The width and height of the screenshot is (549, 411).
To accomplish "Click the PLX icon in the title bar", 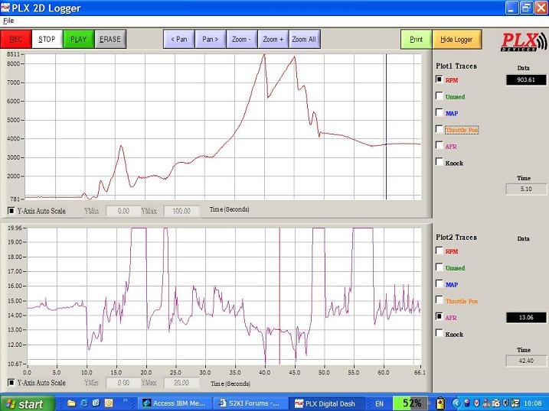I will point(5,8).
